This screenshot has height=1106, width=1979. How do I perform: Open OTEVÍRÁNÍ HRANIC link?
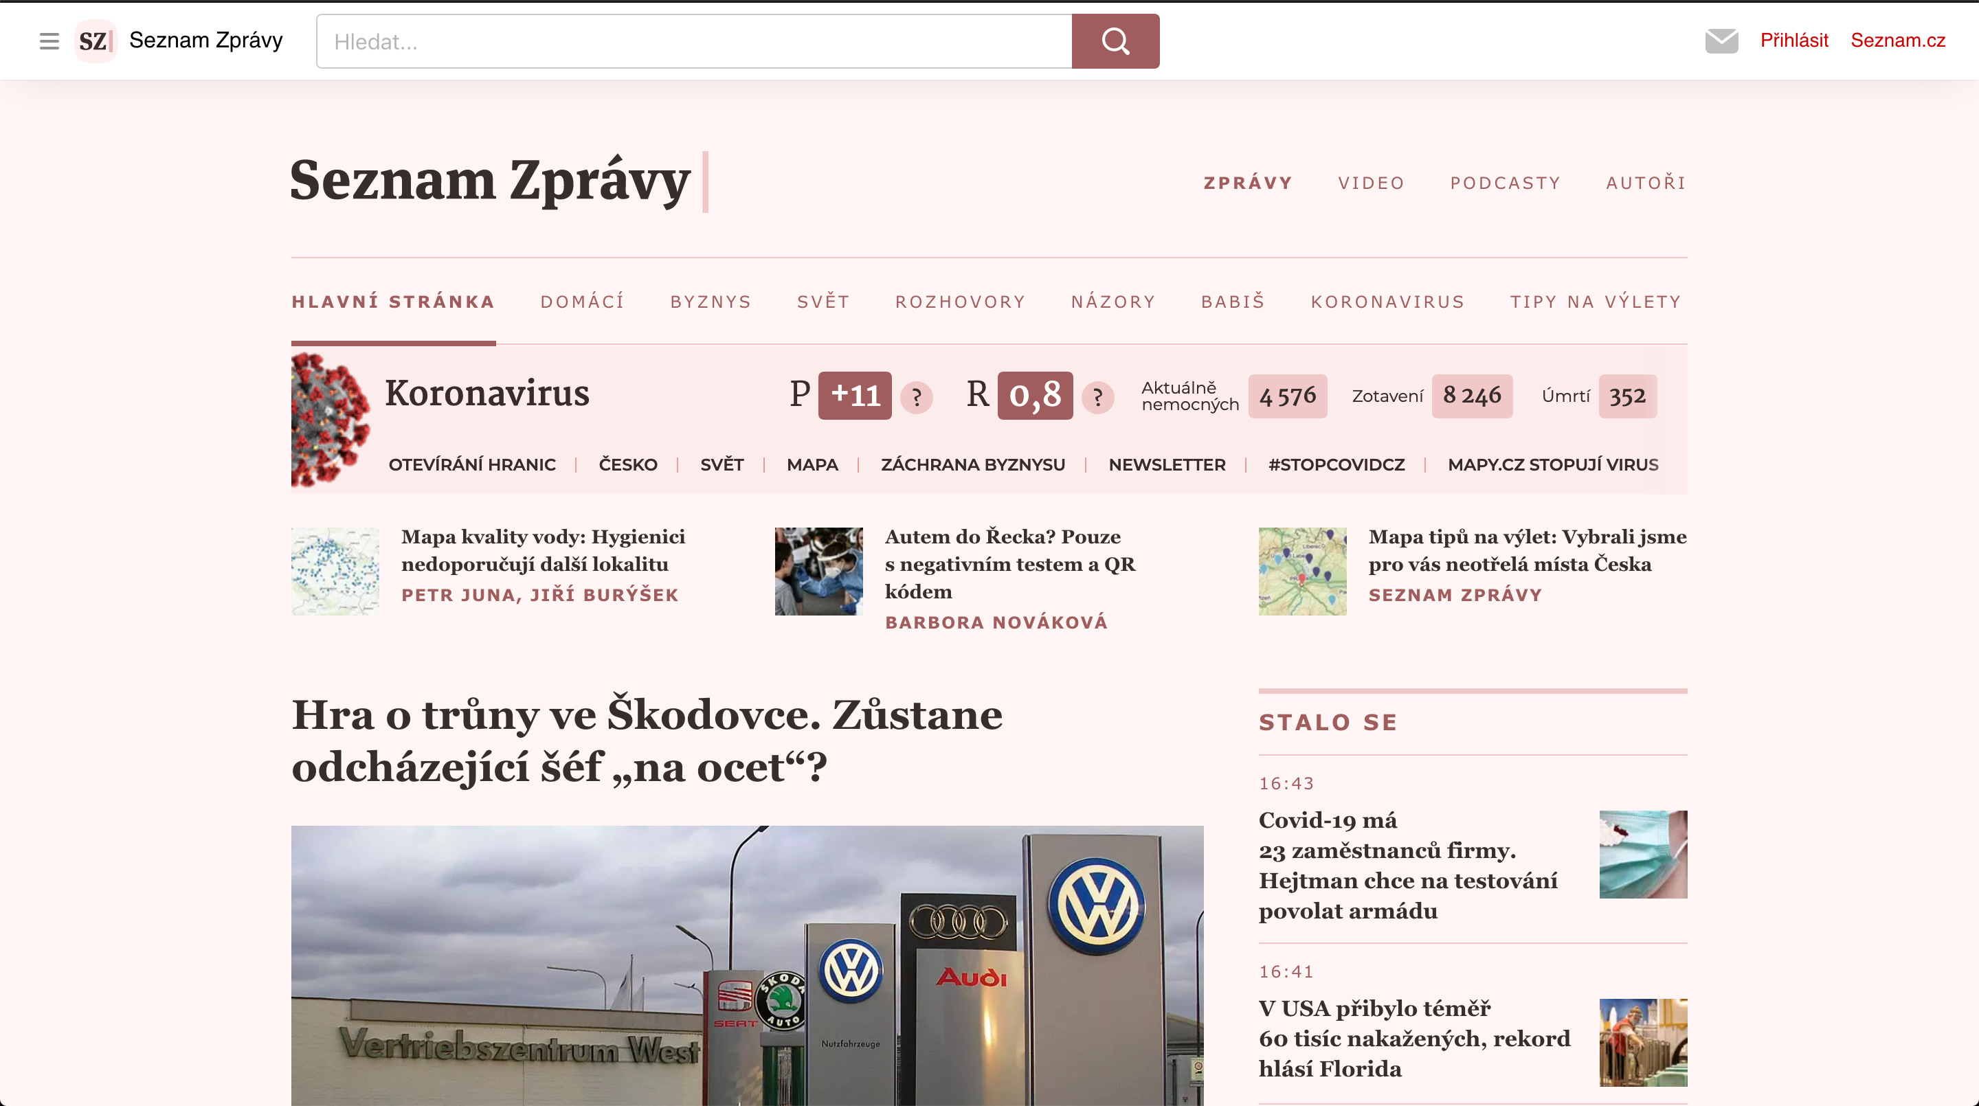(471, 464)
